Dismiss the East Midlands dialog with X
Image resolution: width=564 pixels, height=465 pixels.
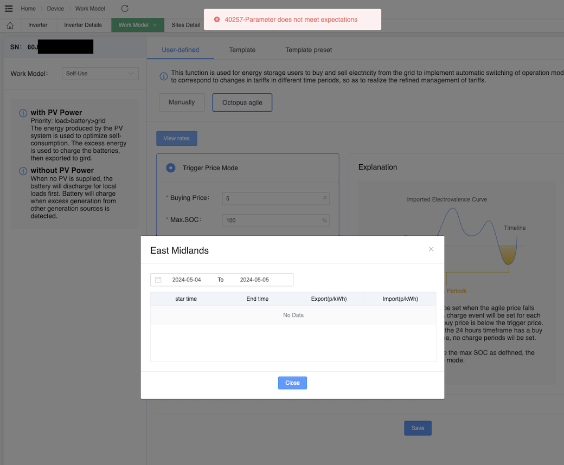pyautogui.click(x=431, y=249)
